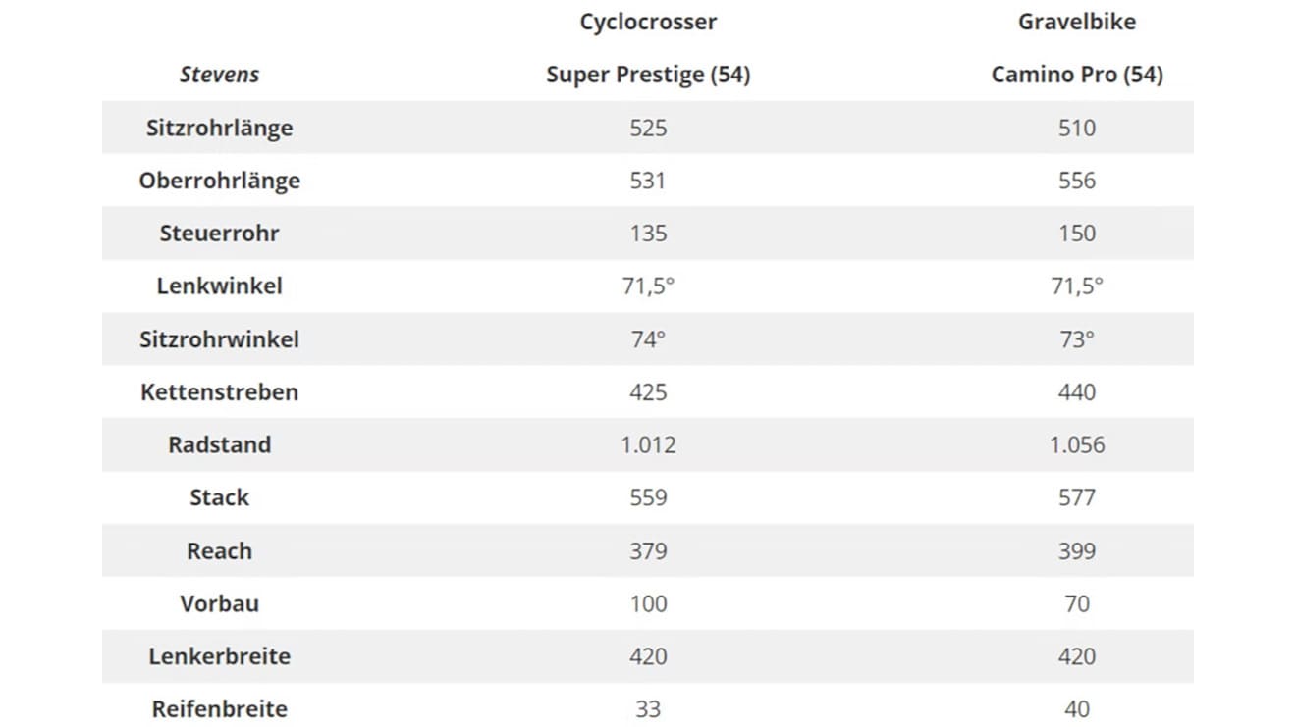
Task: Select the Gravelbike column heading
Action: [1077, 22]
